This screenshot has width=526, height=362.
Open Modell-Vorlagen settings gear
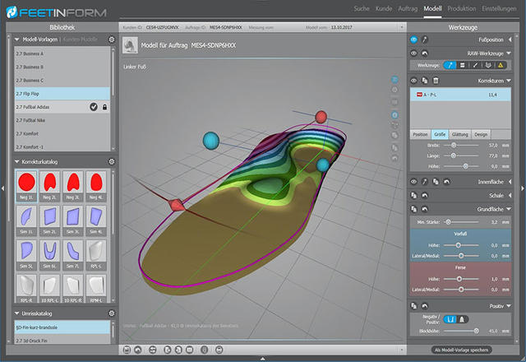pos(112,39)
